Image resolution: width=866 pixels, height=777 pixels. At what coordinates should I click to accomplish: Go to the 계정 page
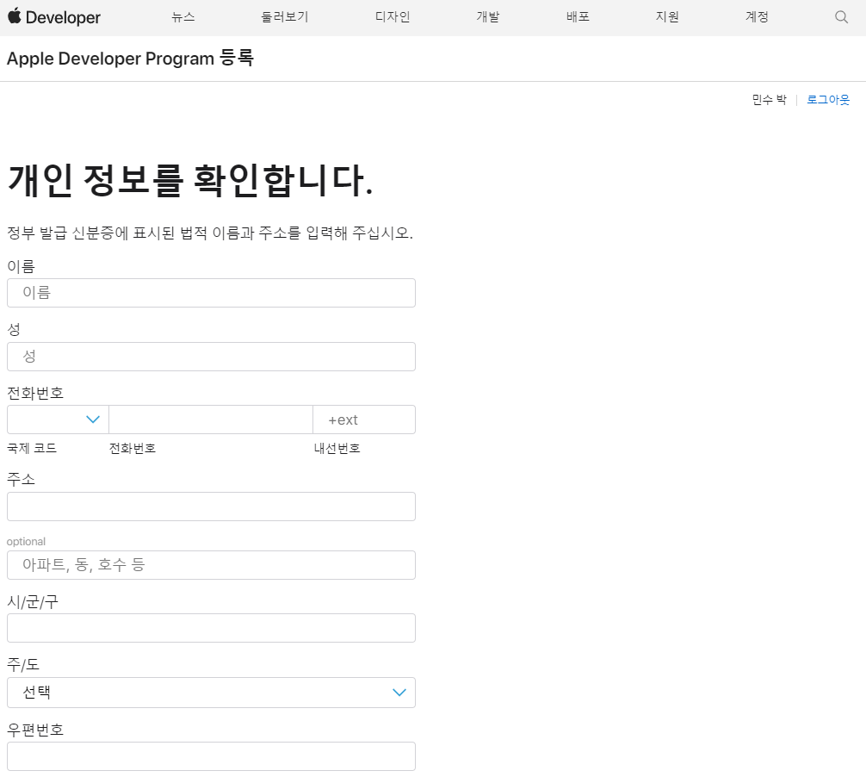pyautogui.click(x=758, y=17)
